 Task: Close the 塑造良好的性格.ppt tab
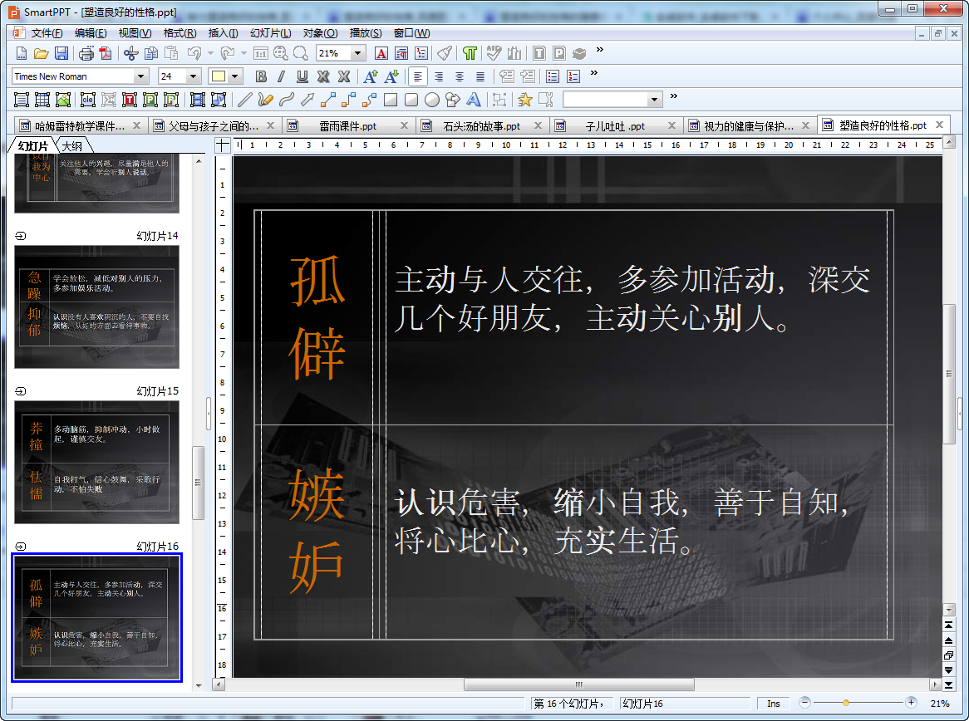click(939, 125)
